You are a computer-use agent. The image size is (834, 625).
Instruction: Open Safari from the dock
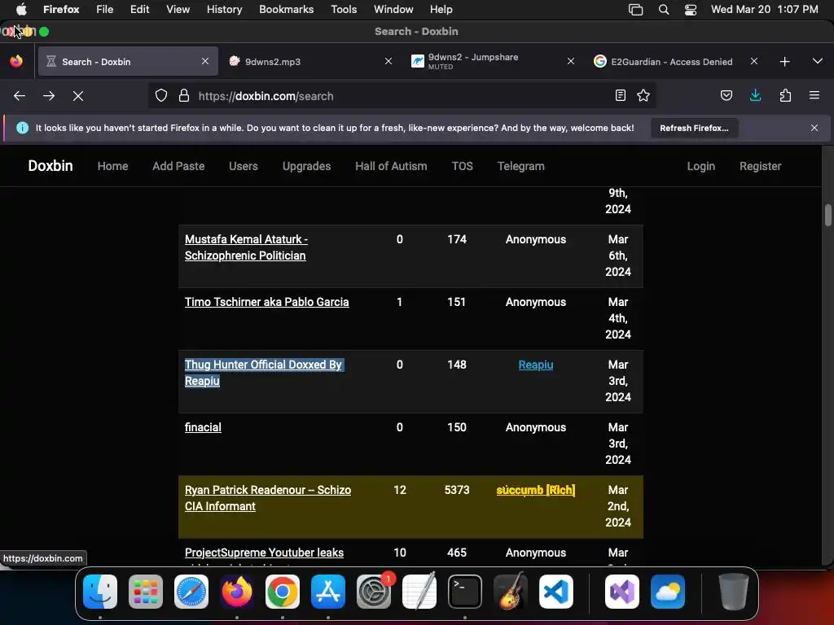pyautogui.click(x=191, y=592)
